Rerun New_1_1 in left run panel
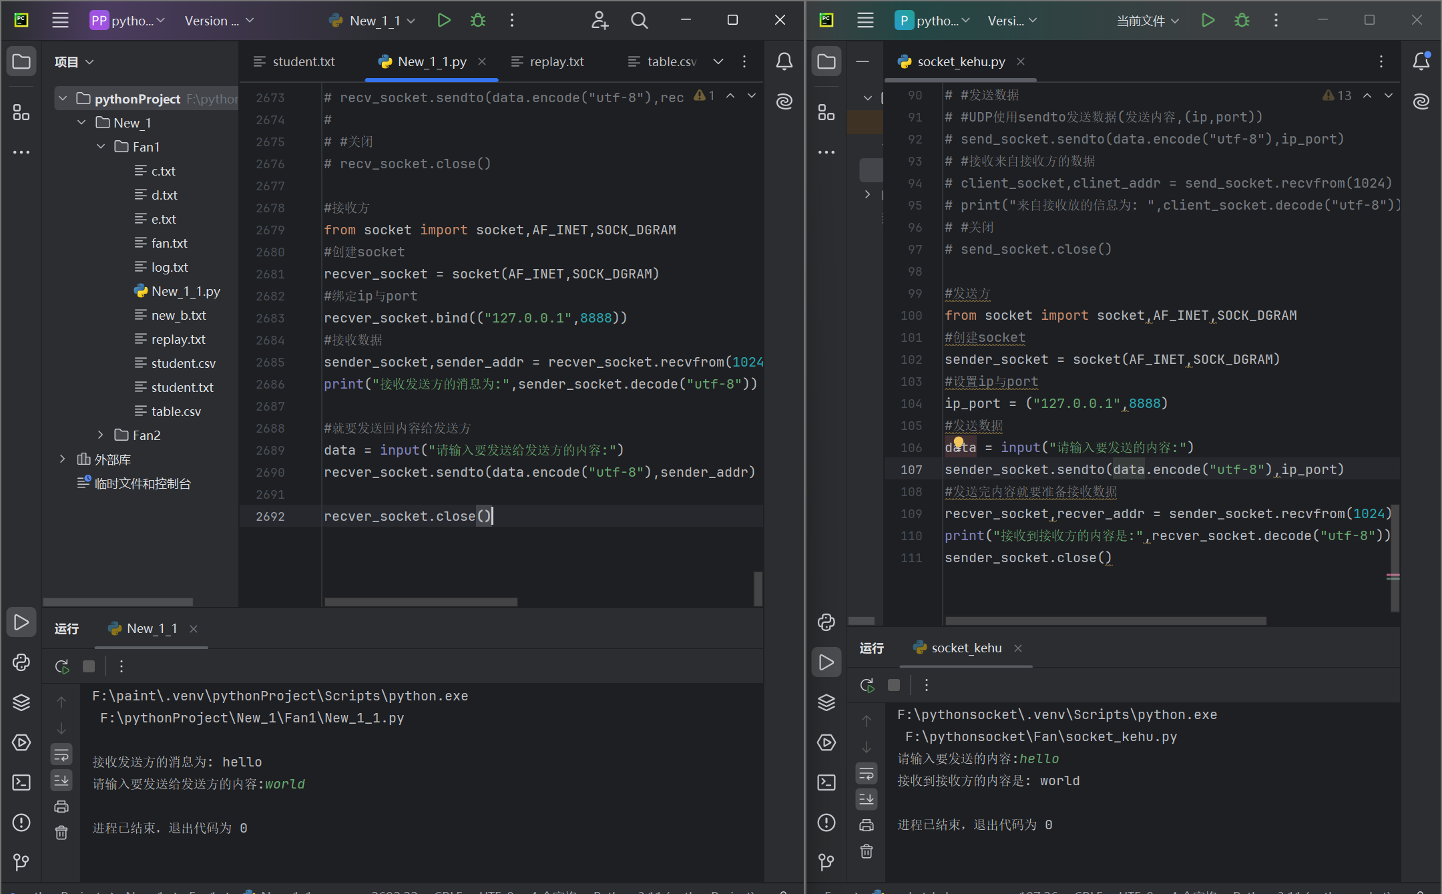Viewport: 1442px width, 894px height. coord(62,666)
